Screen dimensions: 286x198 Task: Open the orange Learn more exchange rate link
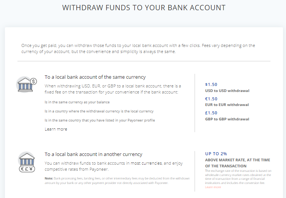(x=213, y=187)
